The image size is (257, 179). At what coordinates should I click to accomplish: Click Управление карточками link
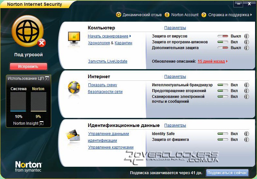pos(111,147)
